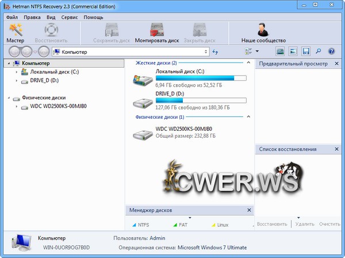Screen dimensions: 345x258
Task: Select the WDC WD2500KS physical disk icon
Action: point(141,135)
